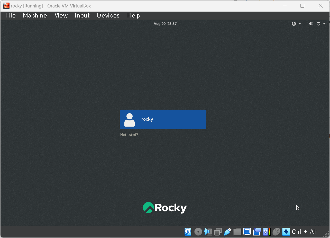Open the View menu
The height and width of the screenshot is (238, 330).
coord(61,15)
